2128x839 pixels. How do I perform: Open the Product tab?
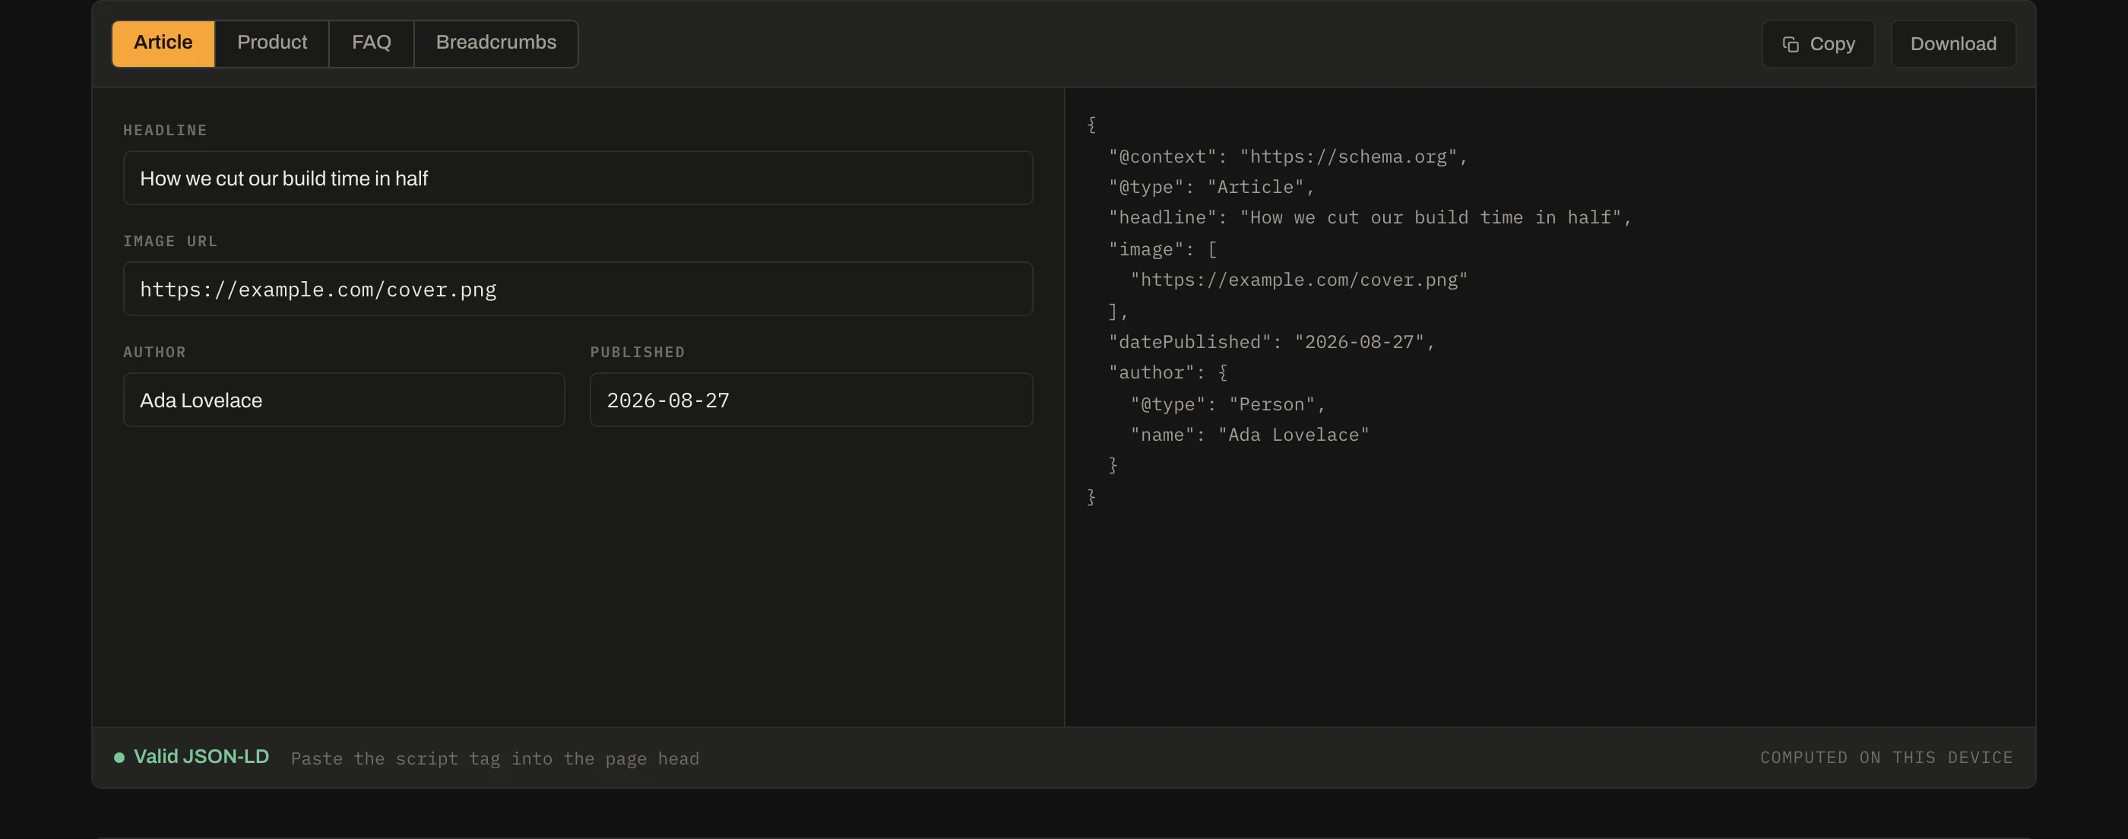pyautogui.click(x=272, y=43)
